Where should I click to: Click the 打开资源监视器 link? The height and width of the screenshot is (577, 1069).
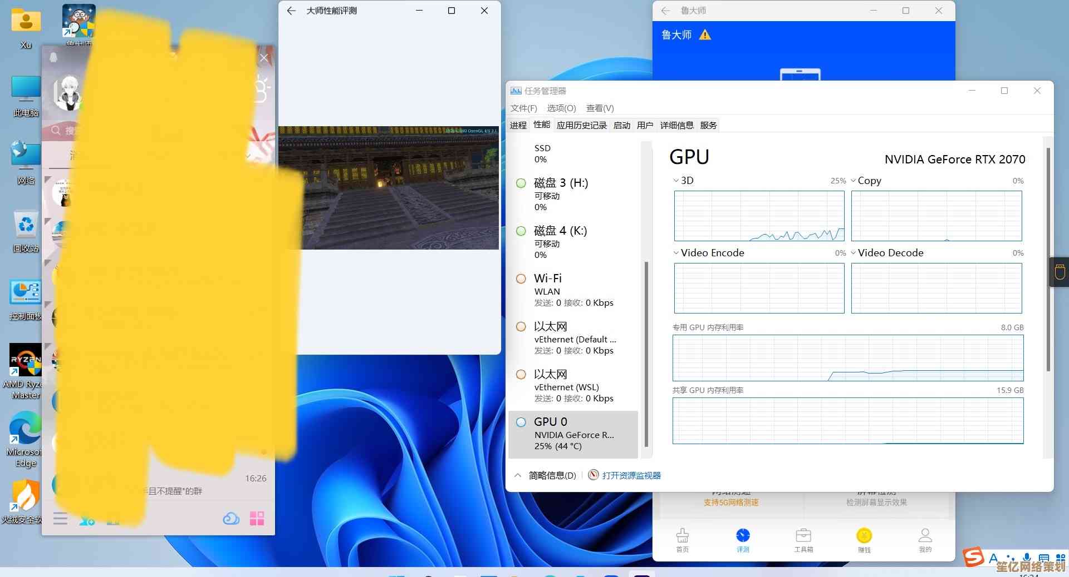631,475
